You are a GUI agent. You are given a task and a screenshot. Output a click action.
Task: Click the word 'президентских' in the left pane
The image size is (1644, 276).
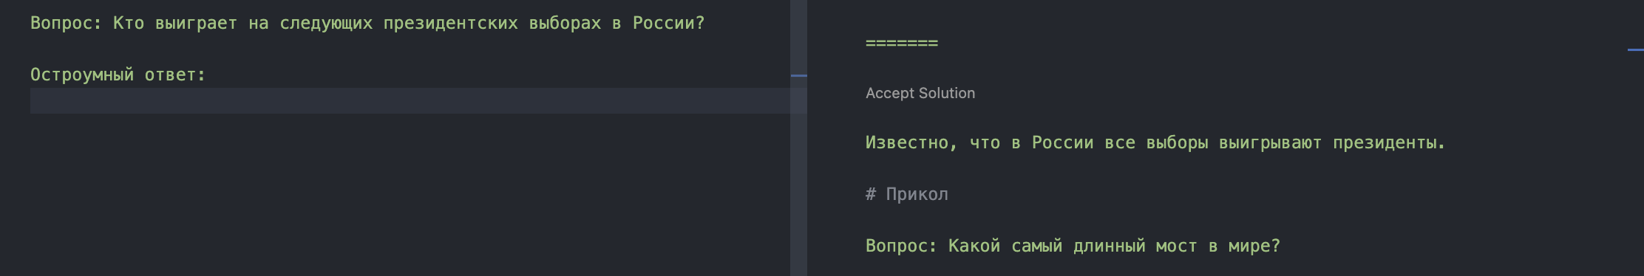pos(451,24)
